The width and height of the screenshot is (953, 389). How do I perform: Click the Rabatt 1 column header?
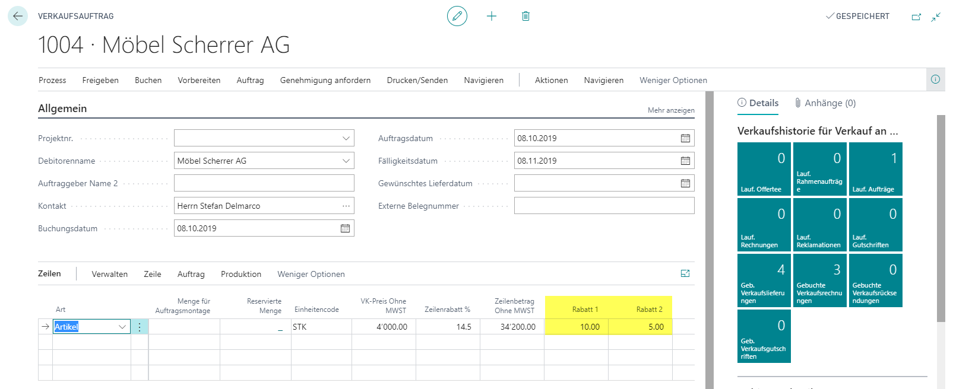coord(585,310)
